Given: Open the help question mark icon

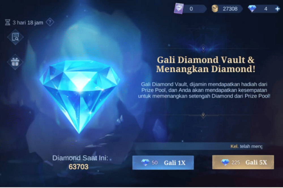Looking at the screenshot, I should point(50,22).
